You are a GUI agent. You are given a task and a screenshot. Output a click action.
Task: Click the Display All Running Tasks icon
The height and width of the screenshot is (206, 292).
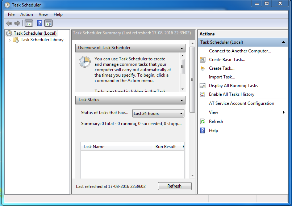click(203, 86)
